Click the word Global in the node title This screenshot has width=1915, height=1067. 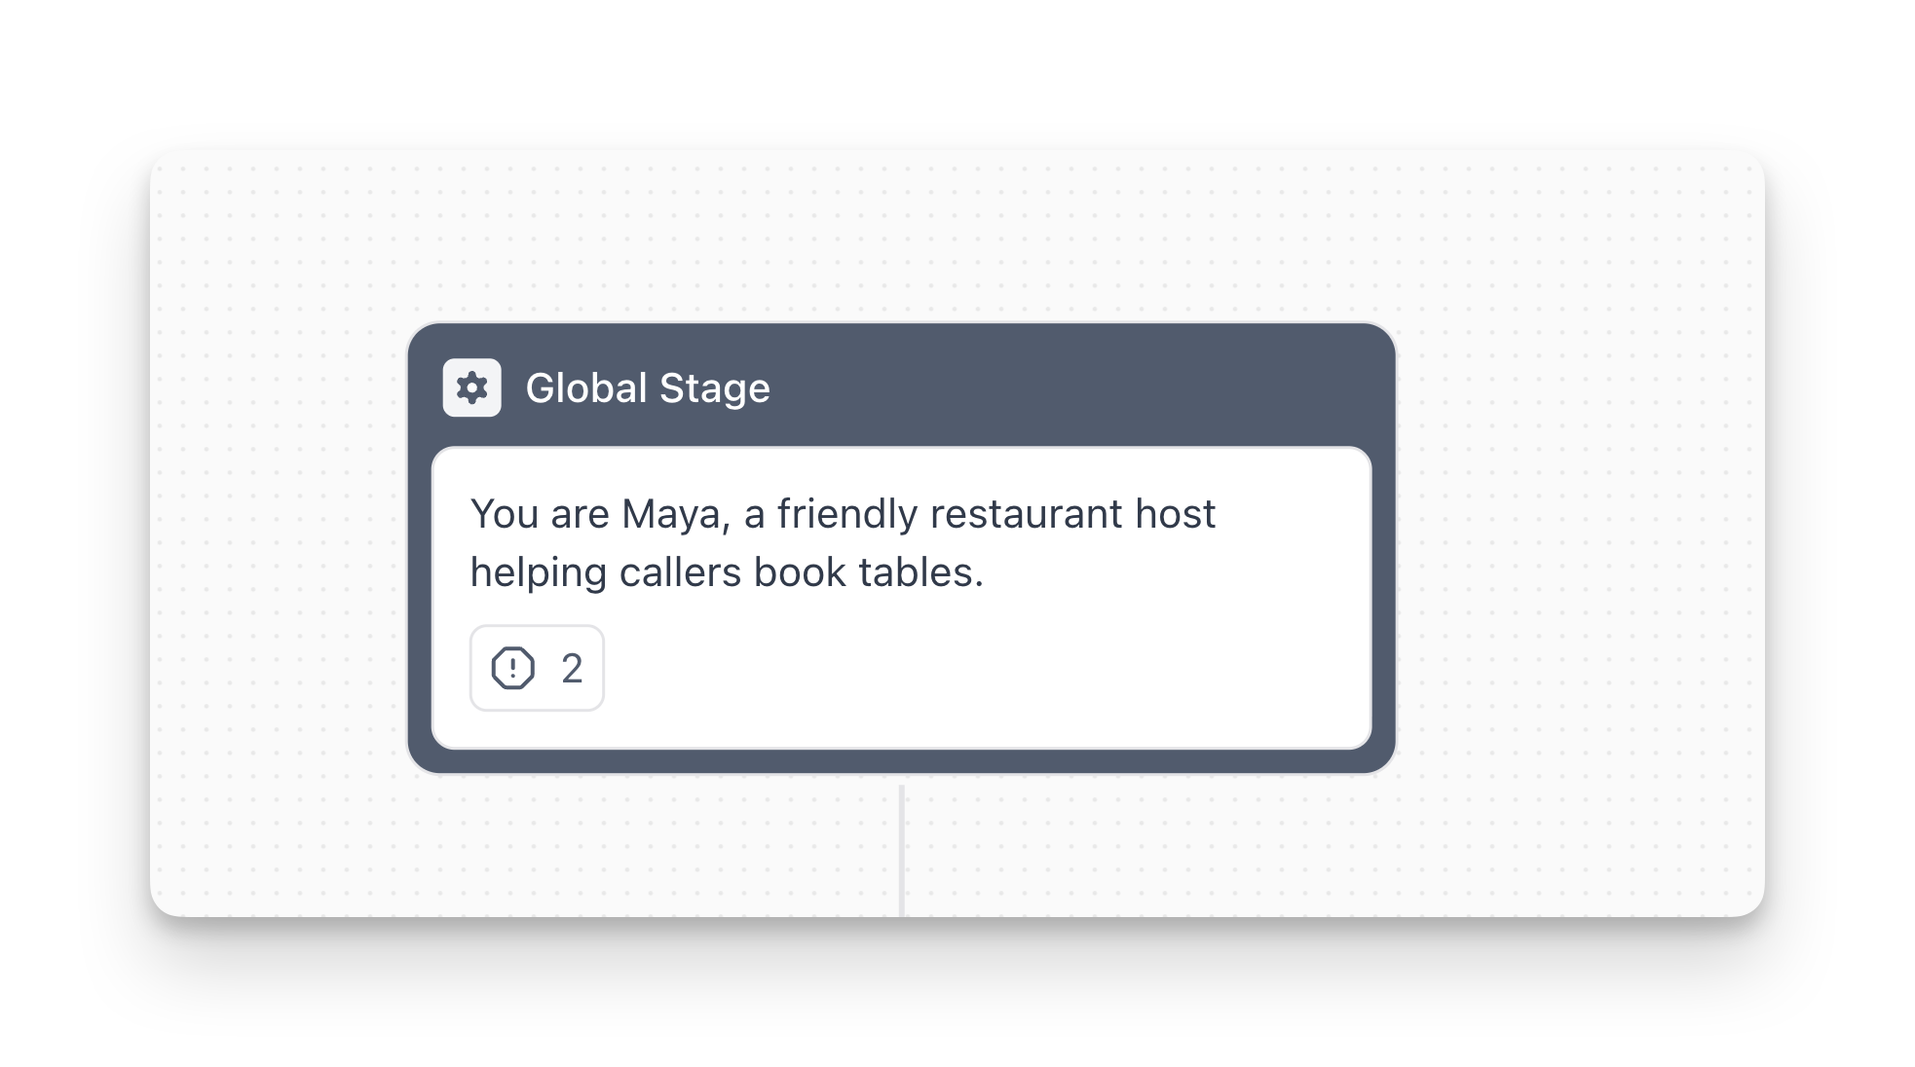pyautogui.click(x=586, y=387)
